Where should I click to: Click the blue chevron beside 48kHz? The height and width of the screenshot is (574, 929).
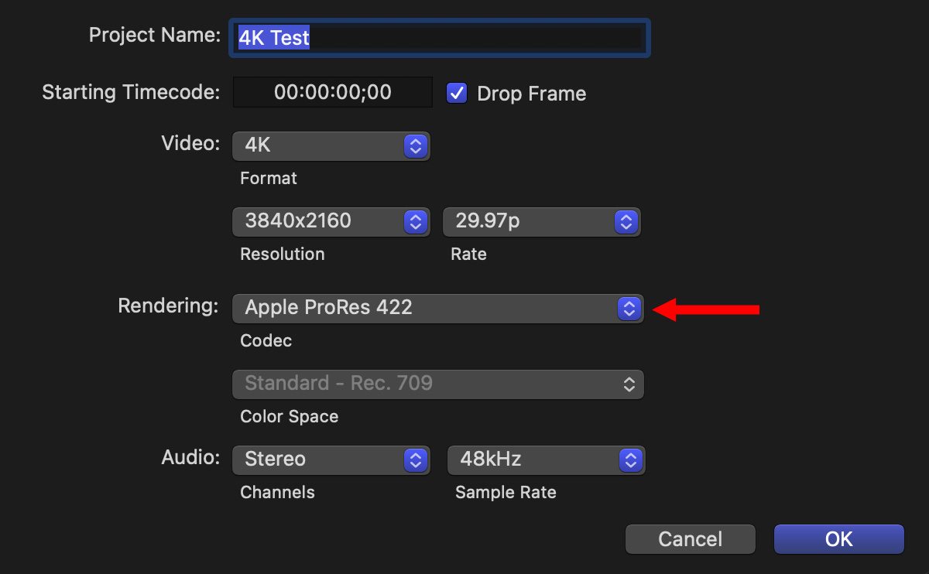click(630, 460)
